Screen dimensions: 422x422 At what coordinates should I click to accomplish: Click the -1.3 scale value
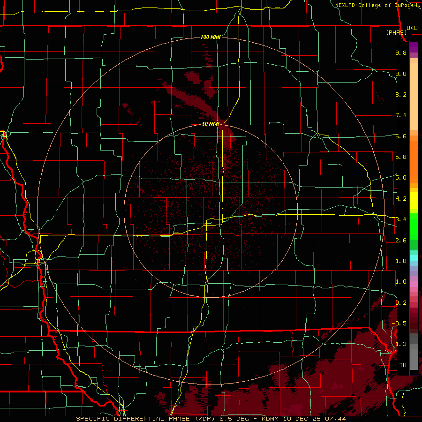point(399,344)
